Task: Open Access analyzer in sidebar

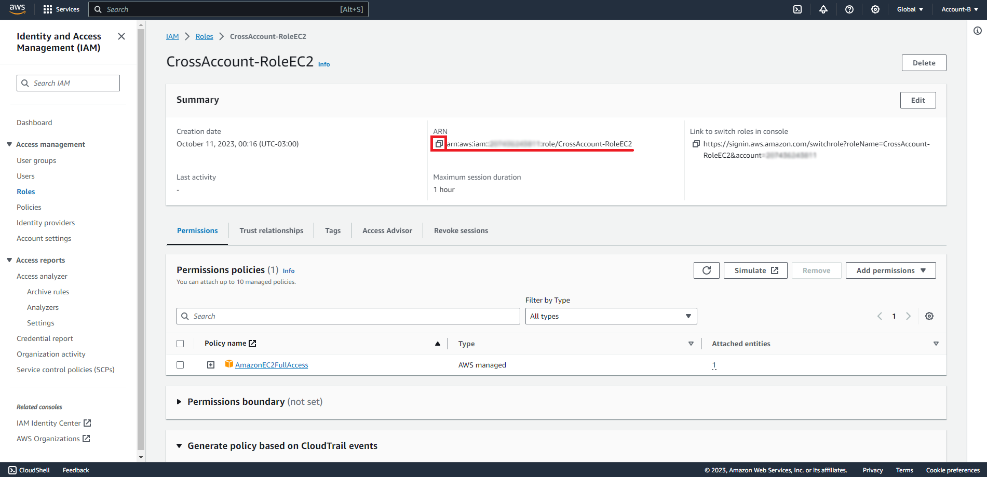Action: pos(42,276)
